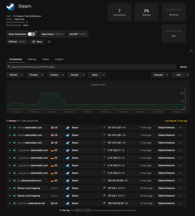This screenshot has height=216, width=195.
Task: Click the Steam icon in 127.0.0.1:36478 row
Action: coord(68,188)
